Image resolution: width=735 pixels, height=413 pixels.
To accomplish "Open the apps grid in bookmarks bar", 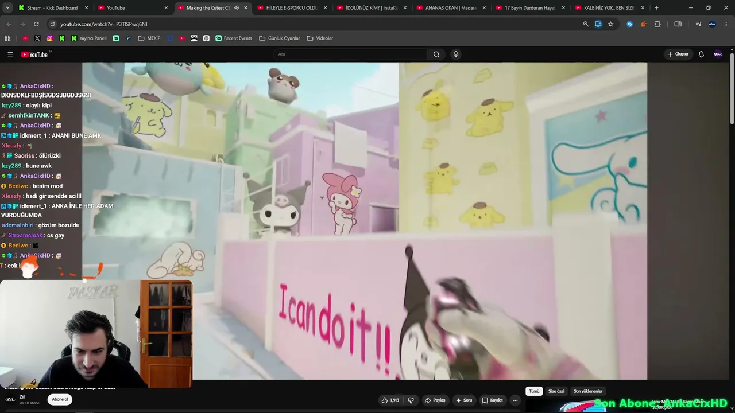I will tap(7, 38).
